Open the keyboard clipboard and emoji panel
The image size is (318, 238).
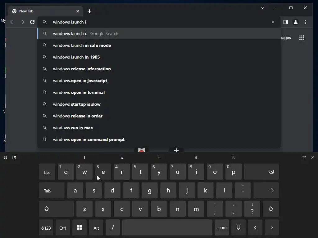(14, 157)
